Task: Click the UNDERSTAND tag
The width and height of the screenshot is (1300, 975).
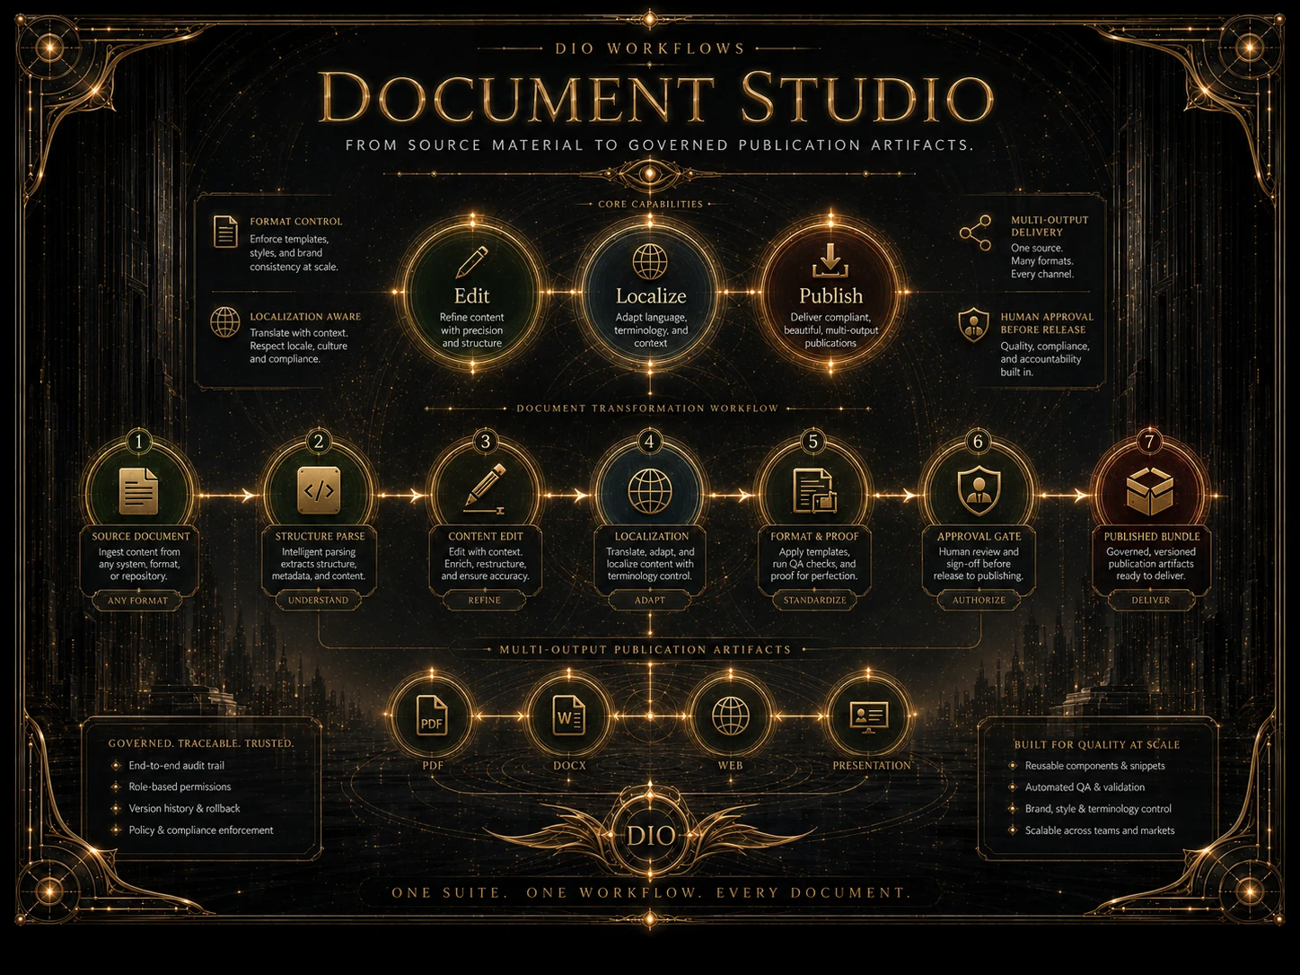Action: [319, 601]
